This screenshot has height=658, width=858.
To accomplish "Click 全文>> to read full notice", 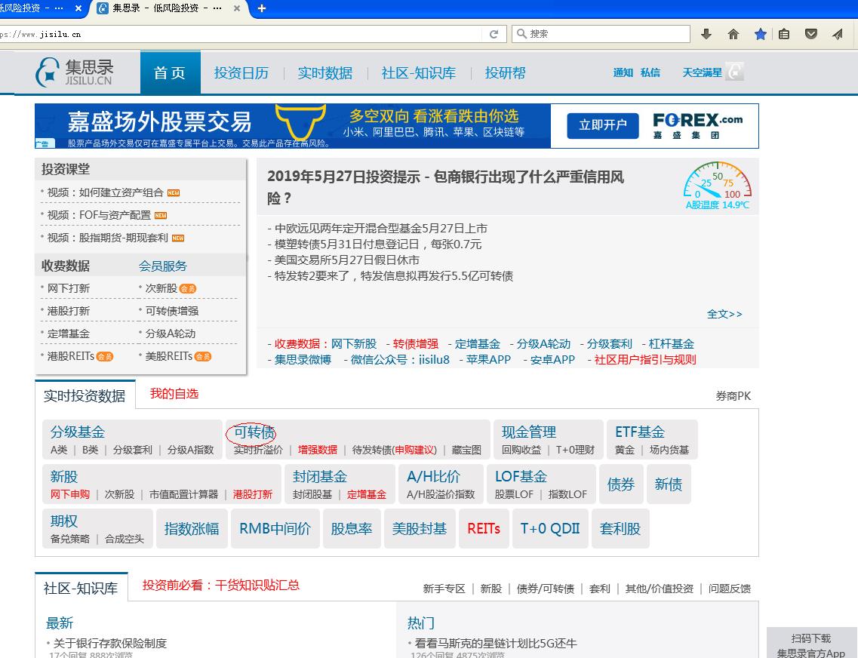I will click(x=724, y=314).
